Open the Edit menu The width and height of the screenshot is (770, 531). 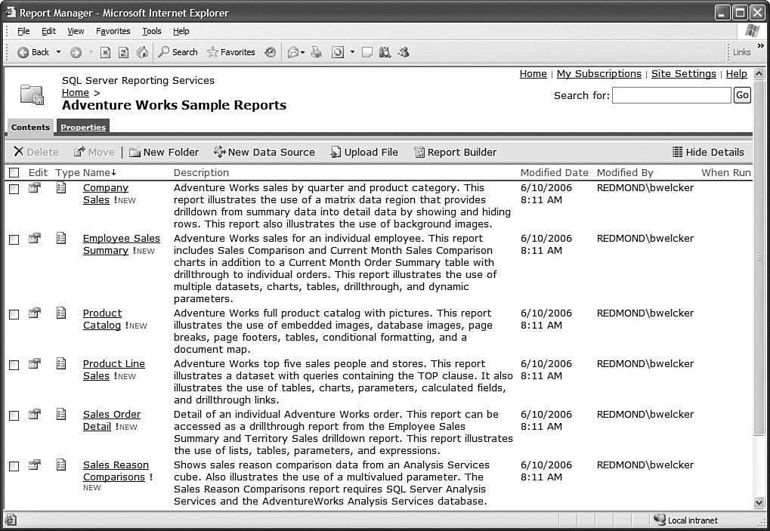[48, 31]
